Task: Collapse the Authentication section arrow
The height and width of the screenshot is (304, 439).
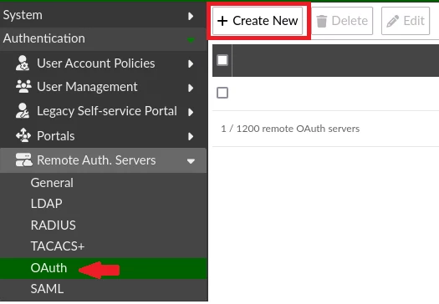Action: [x=191, y=40]
